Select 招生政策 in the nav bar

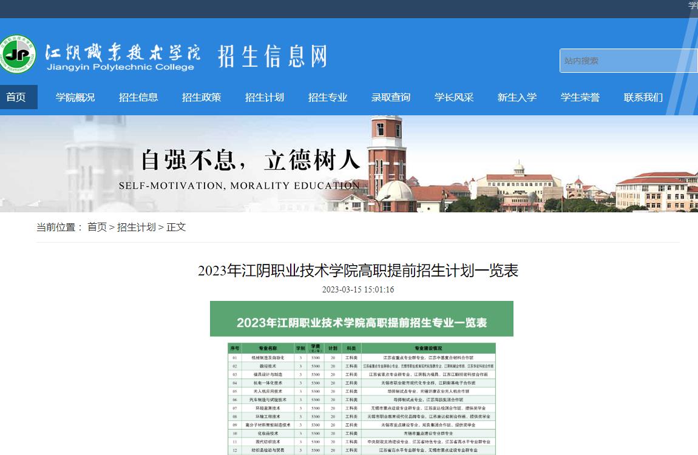(x=202, y=97)
